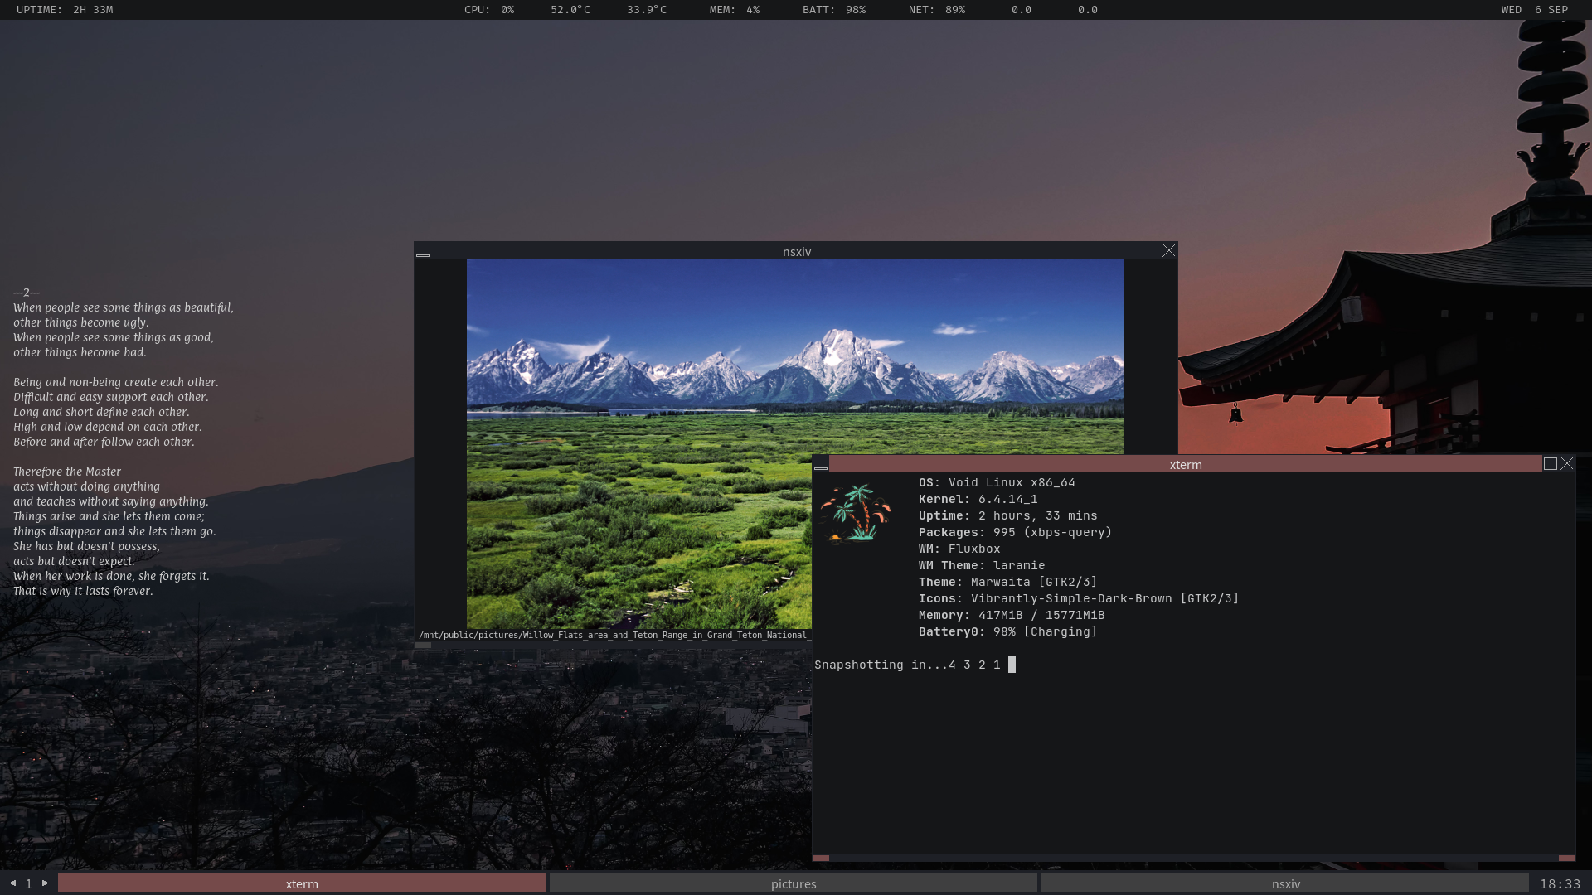Close the nsxiv image viewer window

tap(1168, 251)
